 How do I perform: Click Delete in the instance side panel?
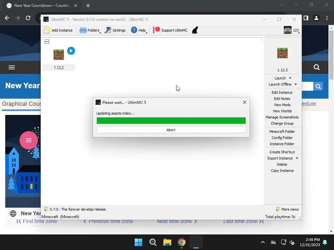coord(282,164)
